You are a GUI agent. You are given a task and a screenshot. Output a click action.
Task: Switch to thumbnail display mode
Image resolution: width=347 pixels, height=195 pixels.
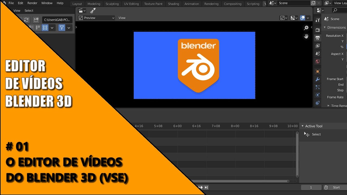pos(45,28)
